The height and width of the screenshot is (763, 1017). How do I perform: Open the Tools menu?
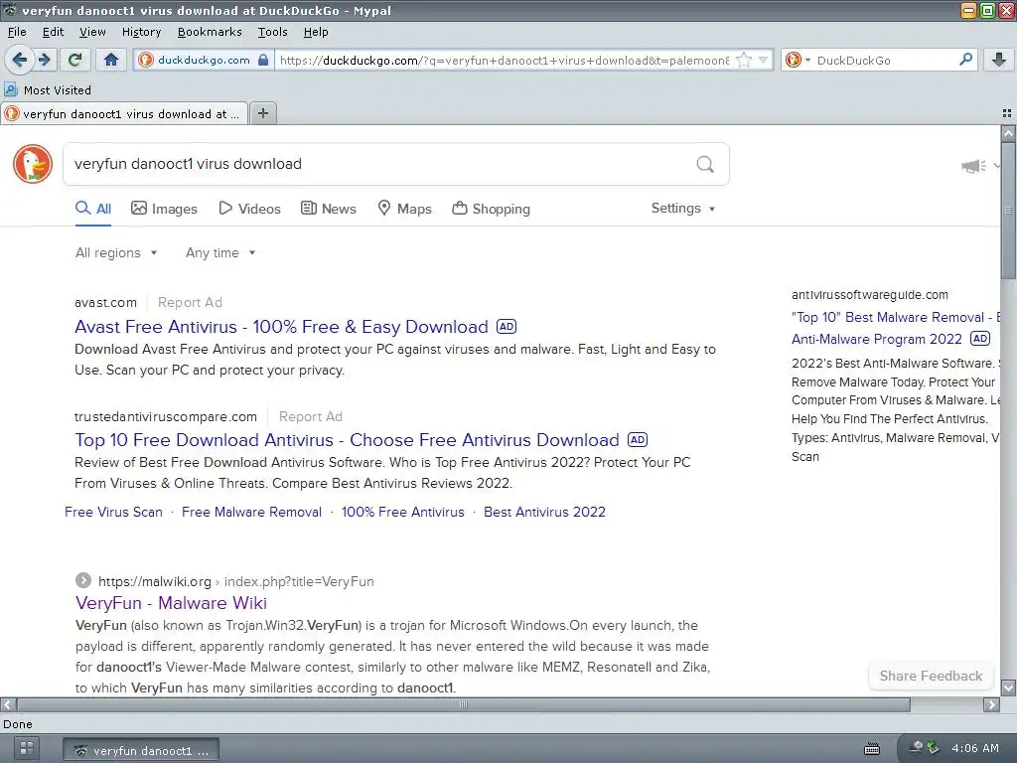[272, 32]
